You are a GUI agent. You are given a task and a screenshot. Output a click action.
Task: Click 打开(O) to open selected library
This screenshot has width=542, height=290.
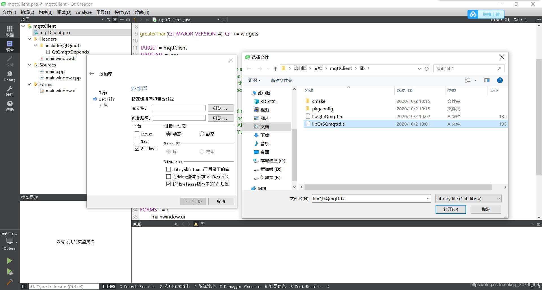451,209
